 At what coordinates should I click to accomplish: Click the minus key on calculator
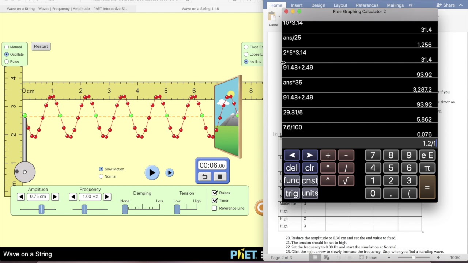[x=346, y=156]
